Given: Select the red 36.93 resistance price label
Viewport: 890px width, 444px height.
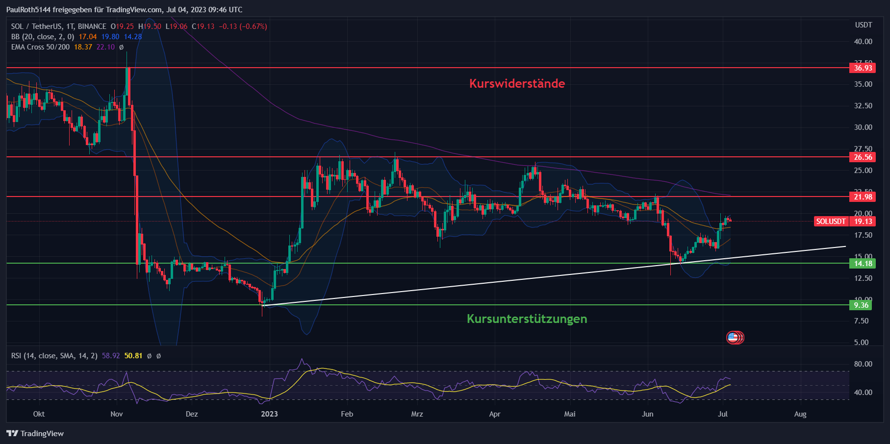Looking at the screenshot, I should click(x=863, y=68).
